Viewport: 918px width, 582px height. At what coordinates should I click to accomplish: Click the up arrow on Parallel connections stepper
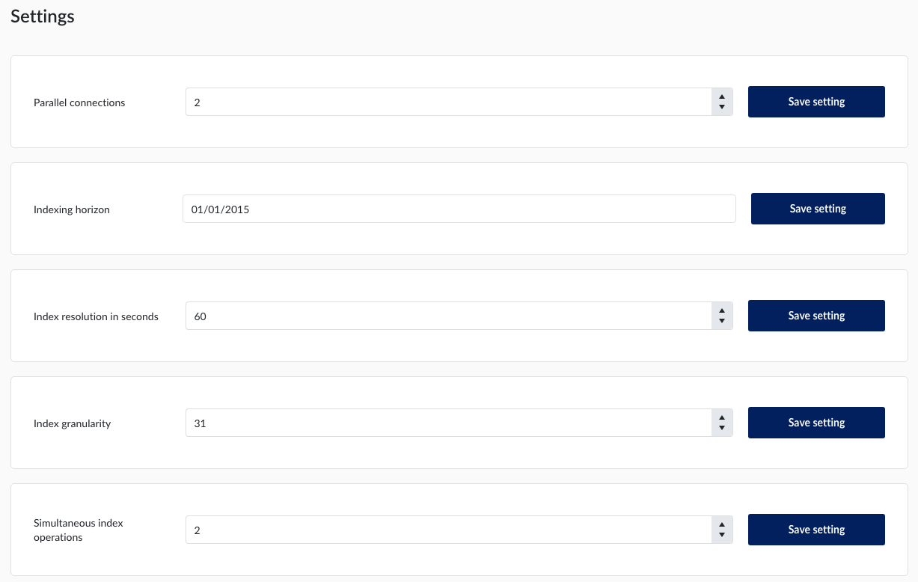click(721, 97)
